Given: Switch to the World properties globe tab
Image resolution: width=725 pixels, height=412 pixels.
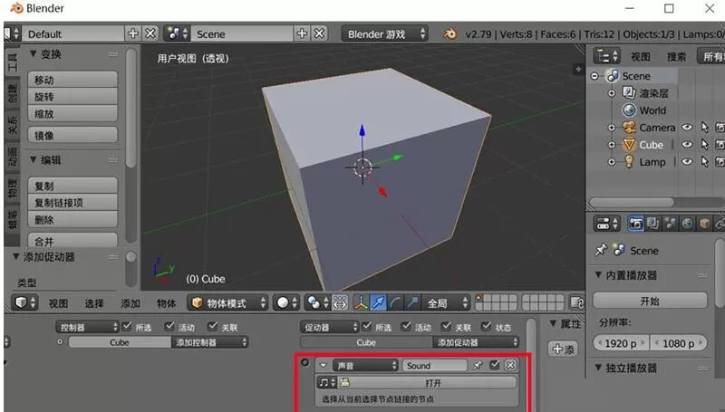Looking at the screenshot, I should (688, 224).
